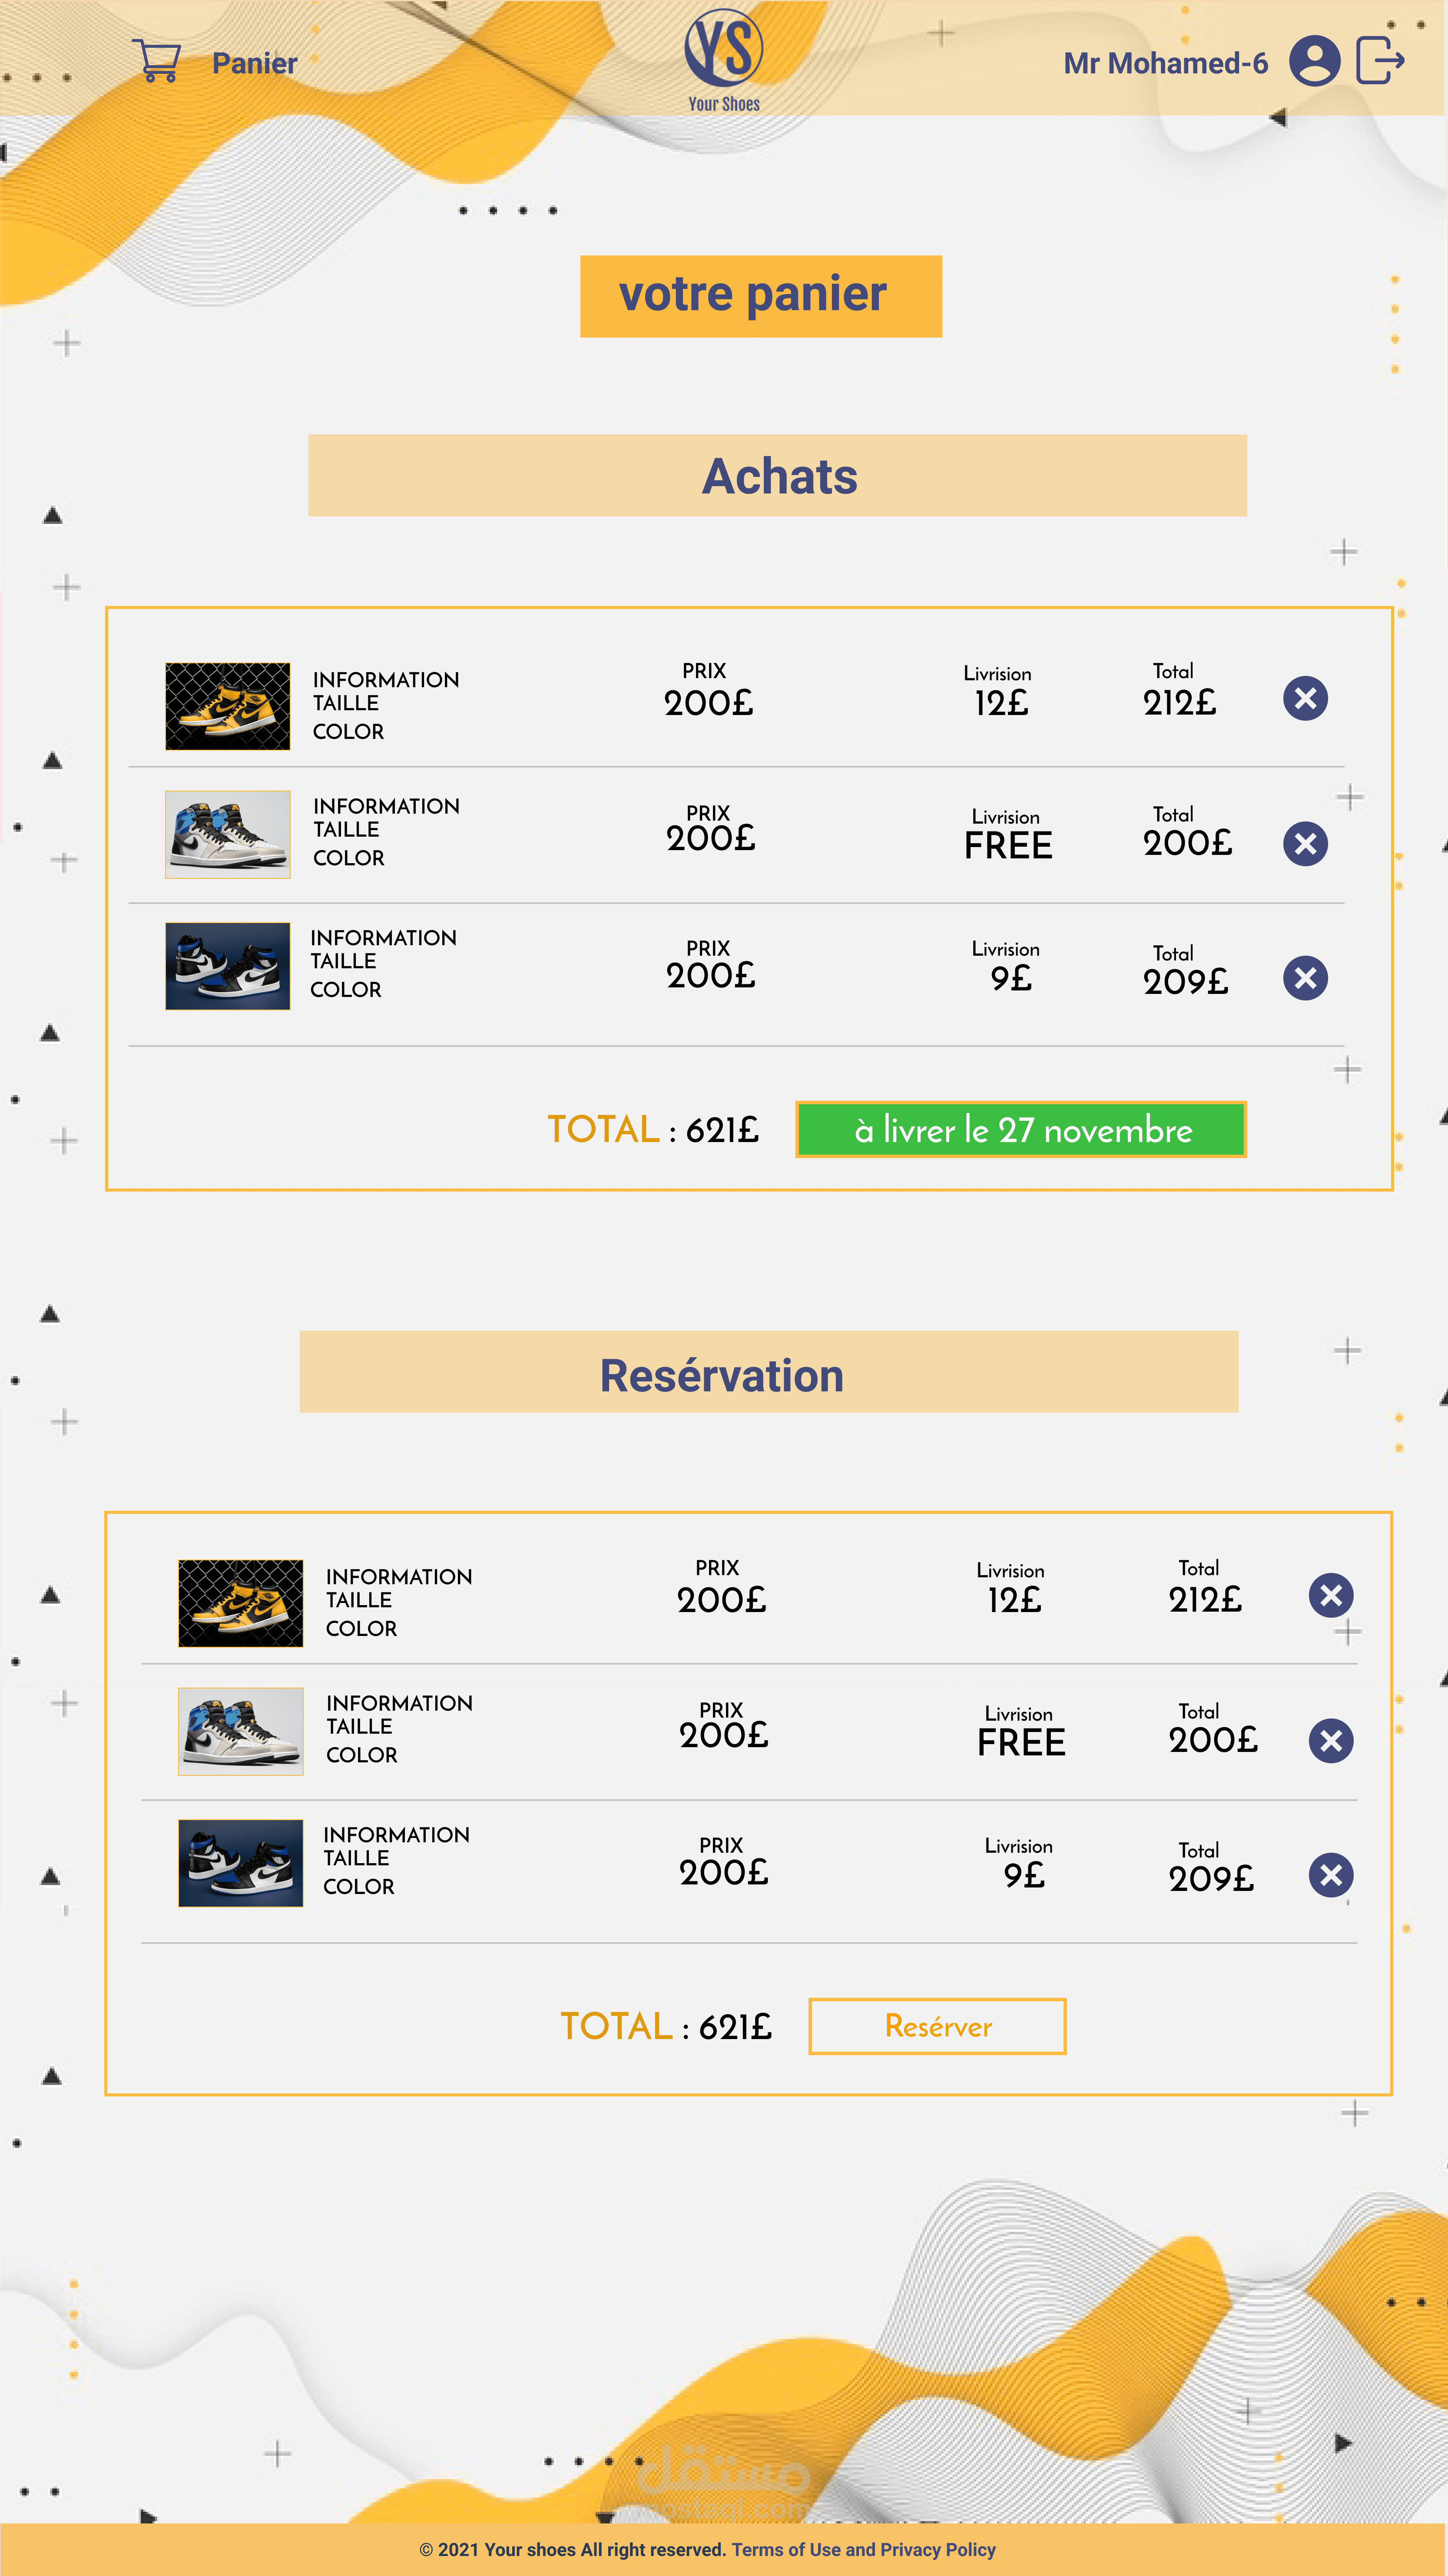
Task: Select the royal blue sneaker thumbnail in Resérvation
Action: pos(240,1863)
